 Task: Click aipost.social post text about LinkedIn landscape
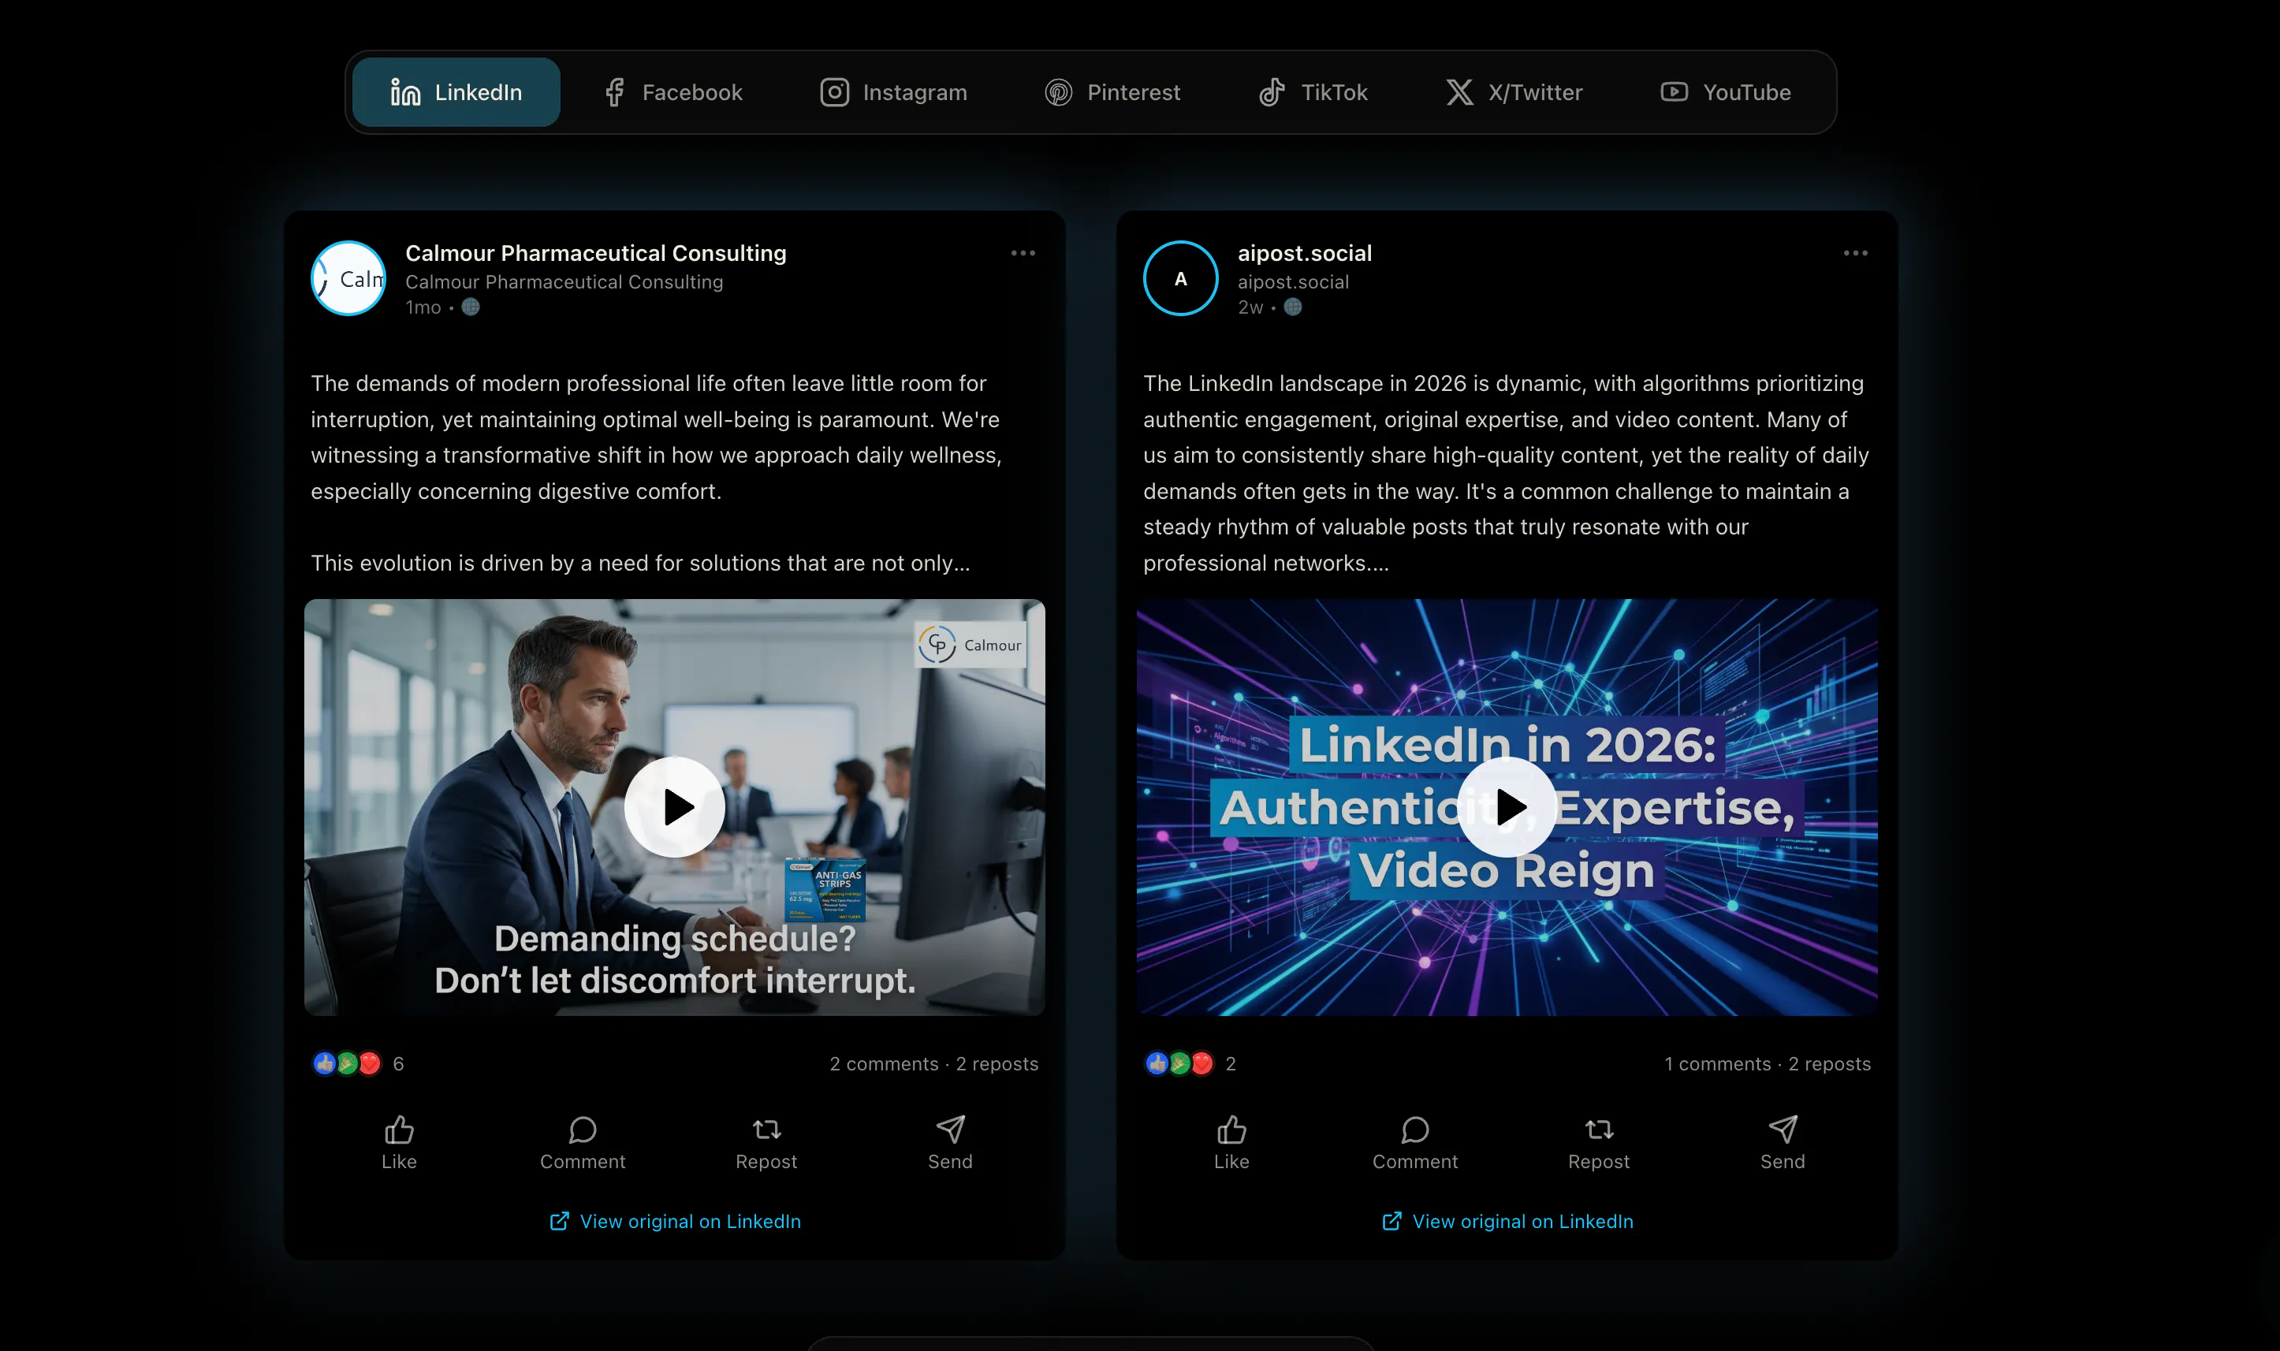point(1506,472)
